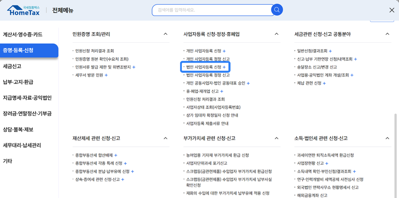Click plus icon beside 사업장현황 신고
This screenshot has height=198, width=399.
[327, 164]
